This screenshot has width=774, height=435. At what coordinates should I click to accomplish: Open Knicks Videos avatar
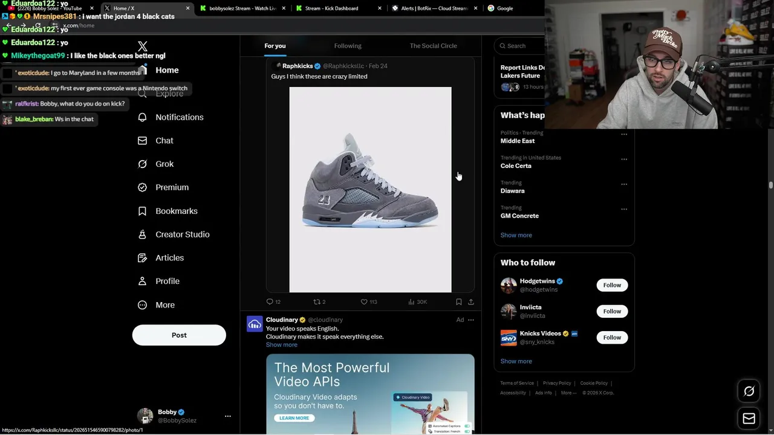[x=509, y=338]
